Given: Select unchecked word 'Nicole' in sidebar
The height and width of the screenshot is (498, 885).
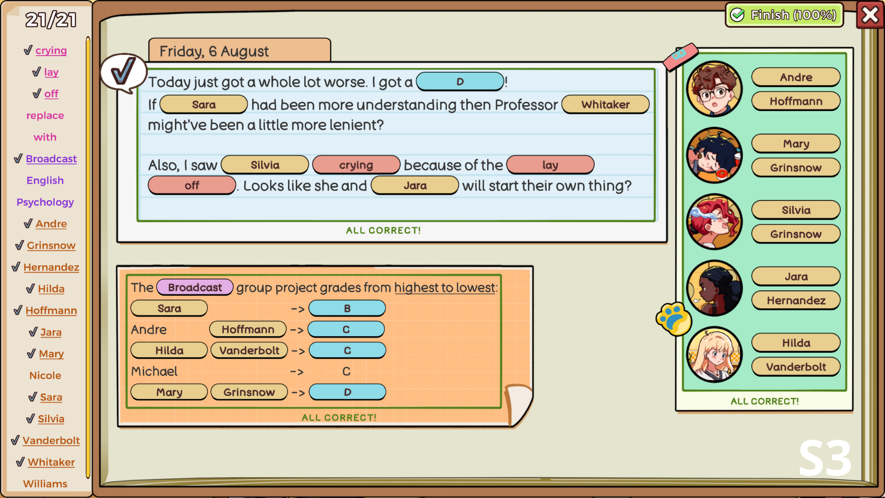Looking at the screenshot, I should (45, 375).
